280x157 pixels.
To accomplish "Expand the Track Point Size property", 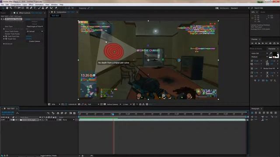I will (x=4, y=36).
